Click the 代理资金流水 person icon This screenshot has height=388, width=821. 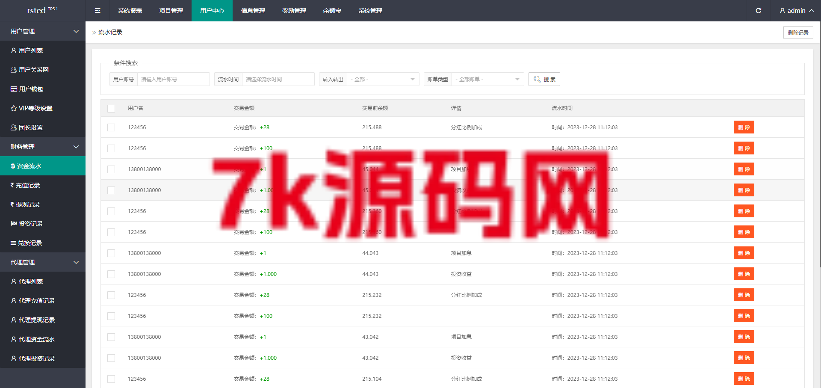point(14,339)
